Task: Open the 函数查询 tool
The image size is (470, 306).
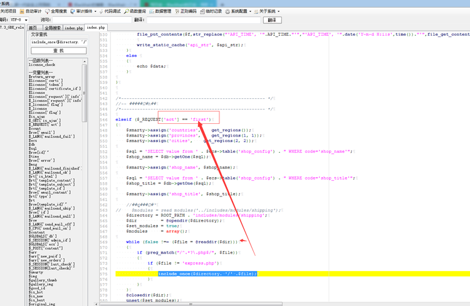Action: [143, 11]
